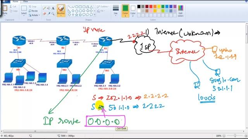Open the Paint Help icon
The width and height of the screenshot is (248, 139).
[247, 2]
